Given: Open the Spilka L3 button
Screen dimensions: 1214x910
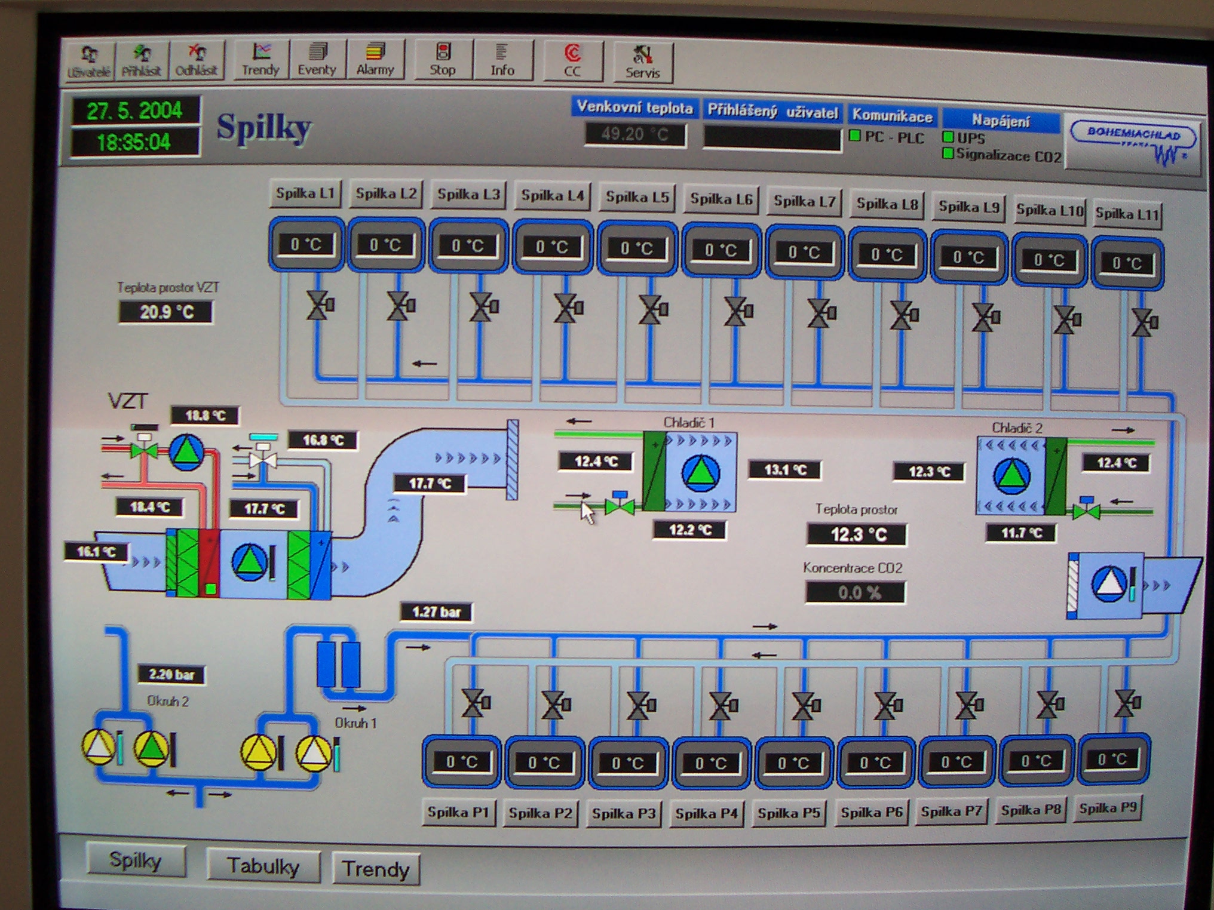Looking at the screenshot, I should 468,195.
